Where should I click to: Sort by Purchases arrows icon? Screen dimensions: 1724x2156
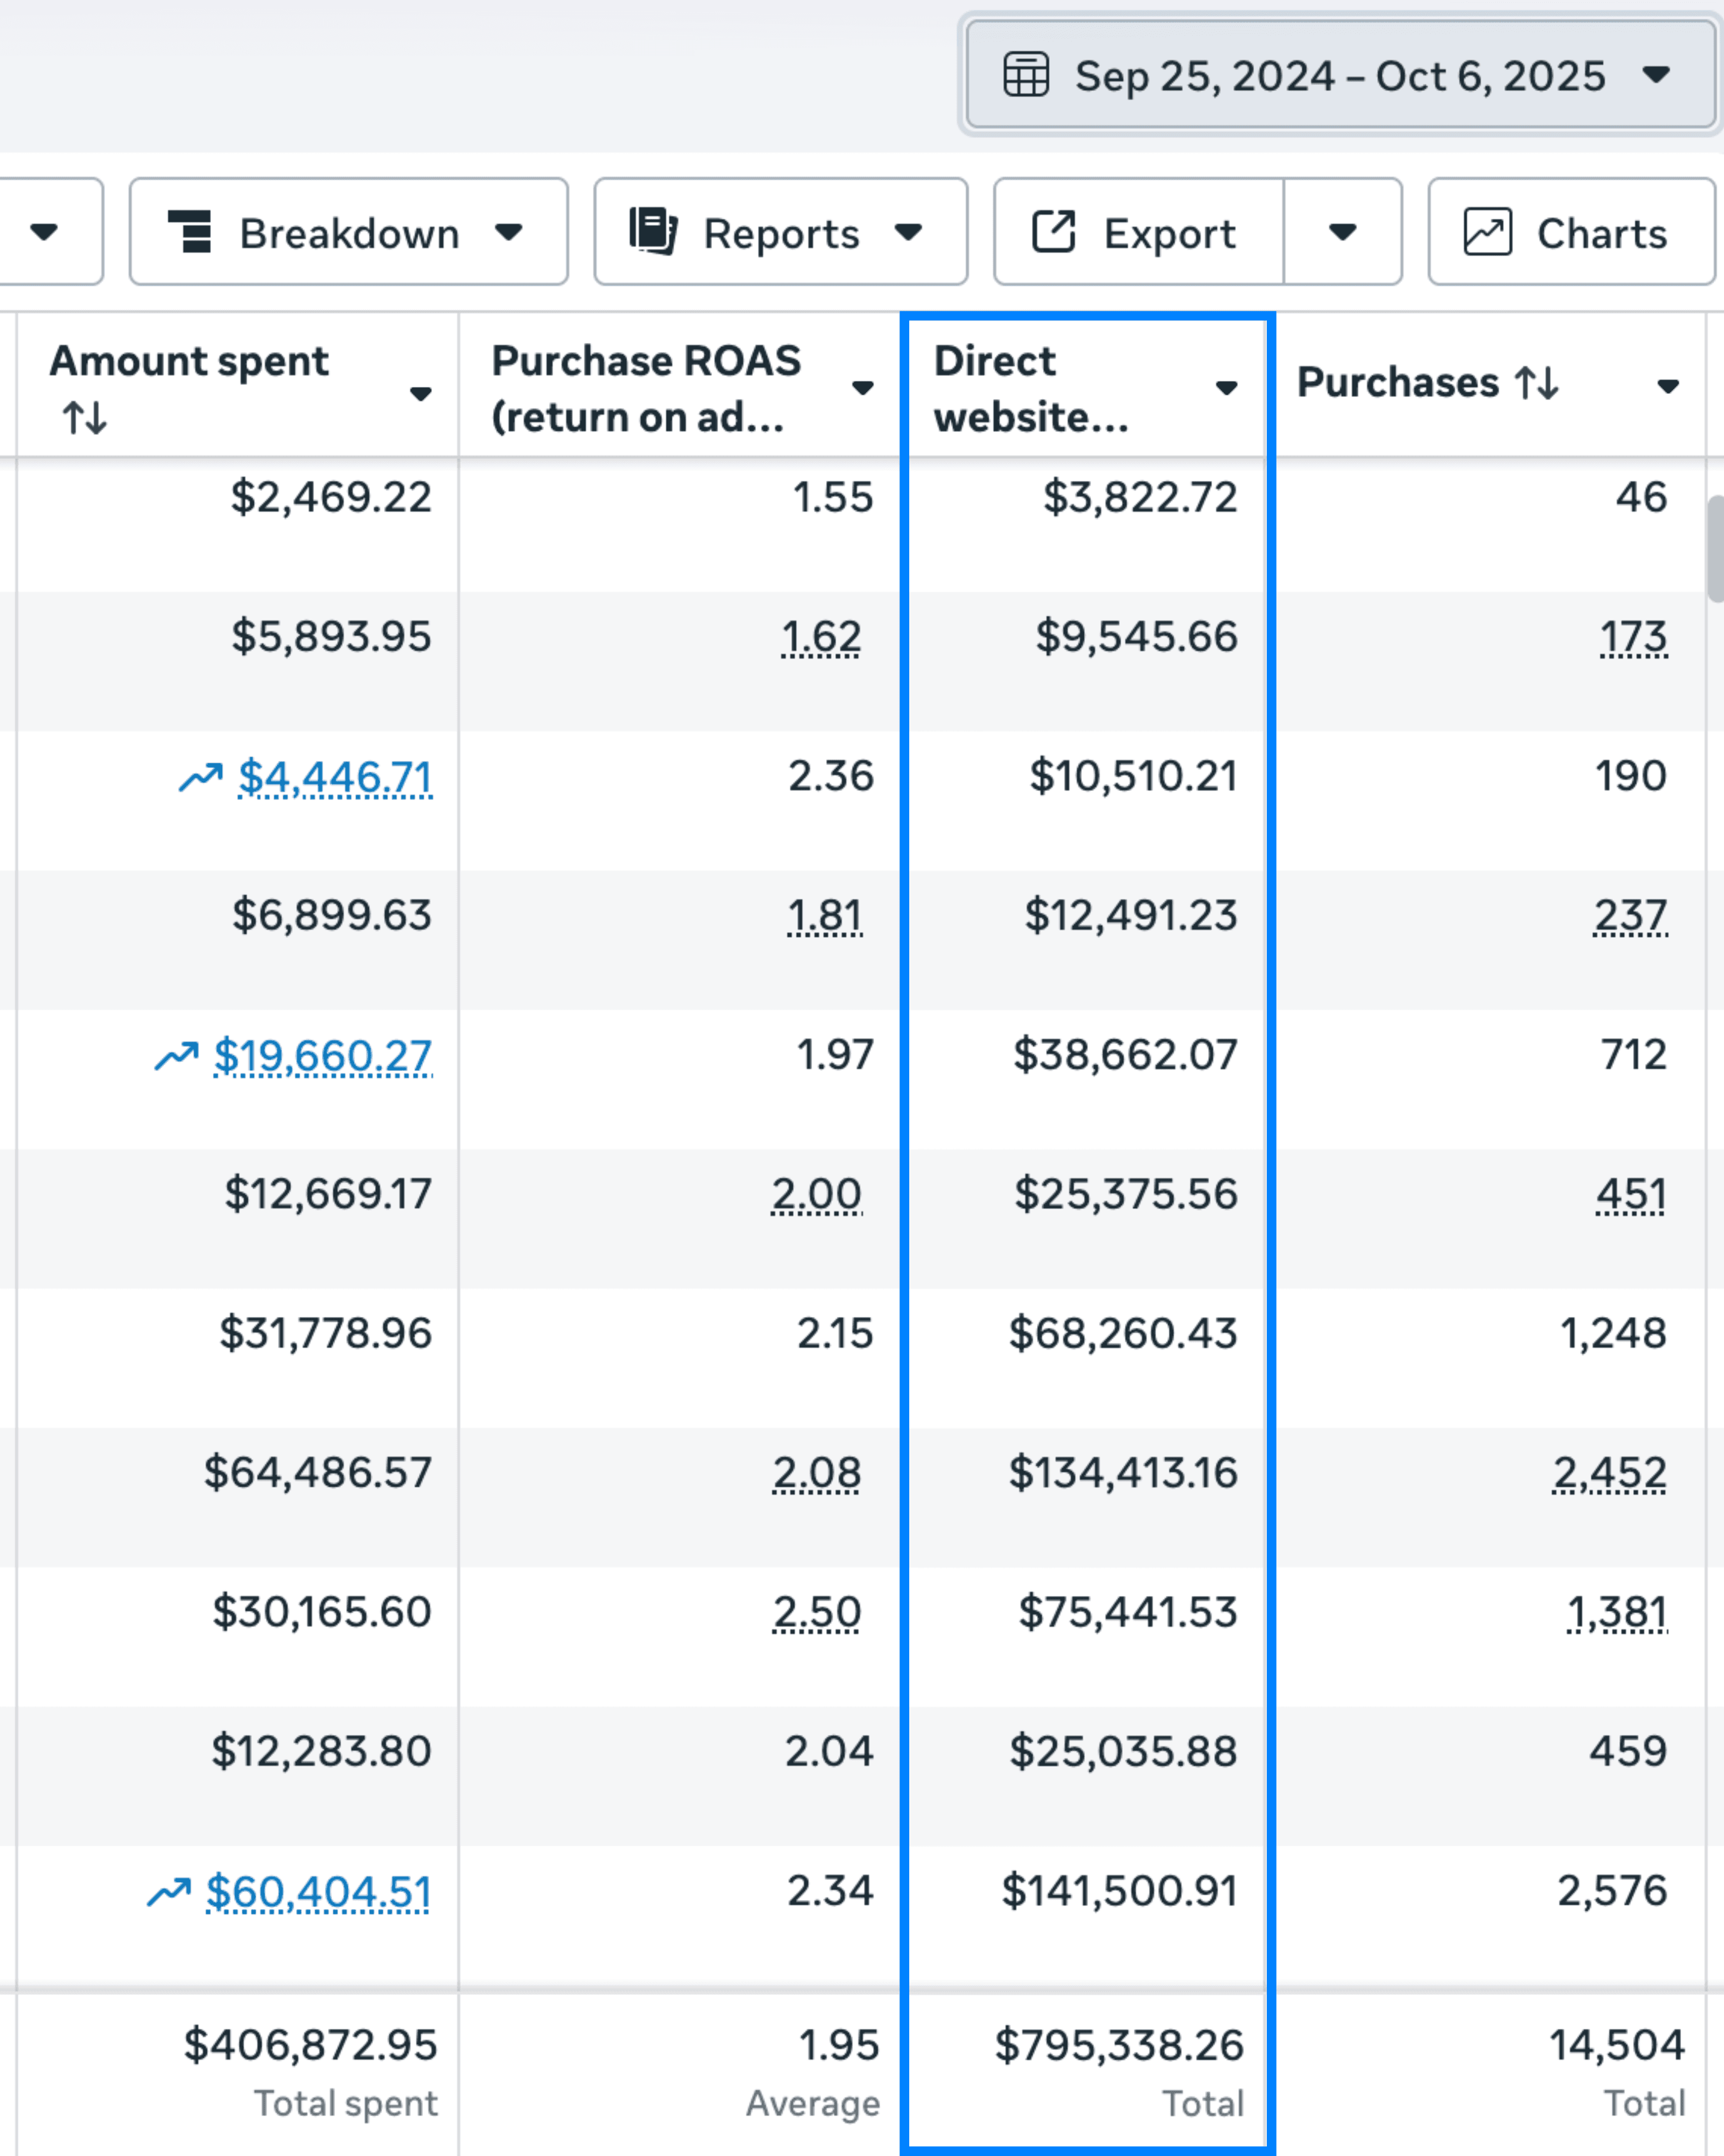pos(1536,383)
